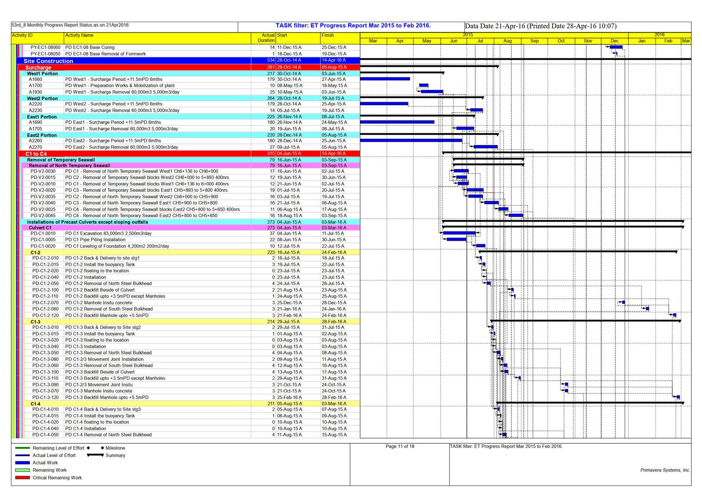Click activity ID A2270
702x496 pixels.
click(x=35, y=148)
